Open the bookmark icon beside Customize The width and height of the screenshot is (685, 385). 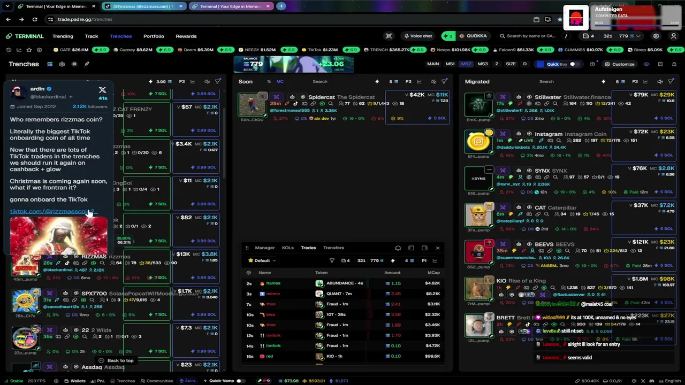coord(660,64)
